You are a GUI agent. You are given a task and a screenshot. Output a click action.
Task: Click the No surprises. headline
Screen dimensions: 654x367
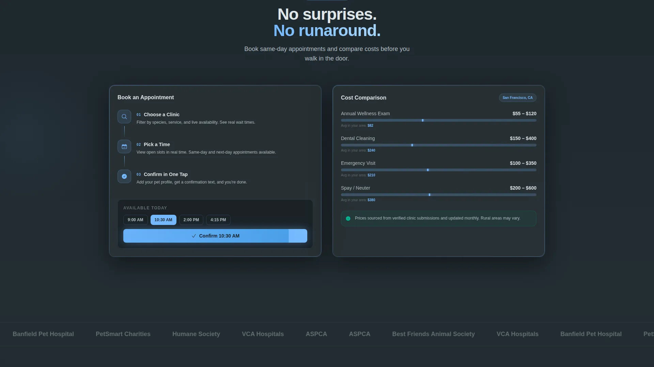(x=327, y=14)
